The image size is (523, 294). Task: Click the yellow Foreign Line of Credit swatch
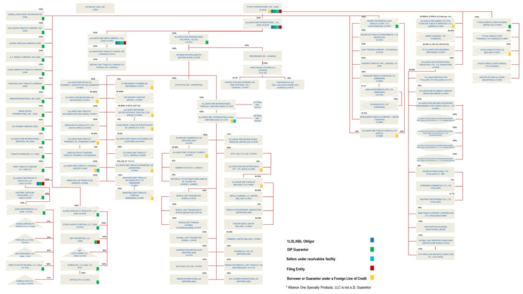pos(372,277)
